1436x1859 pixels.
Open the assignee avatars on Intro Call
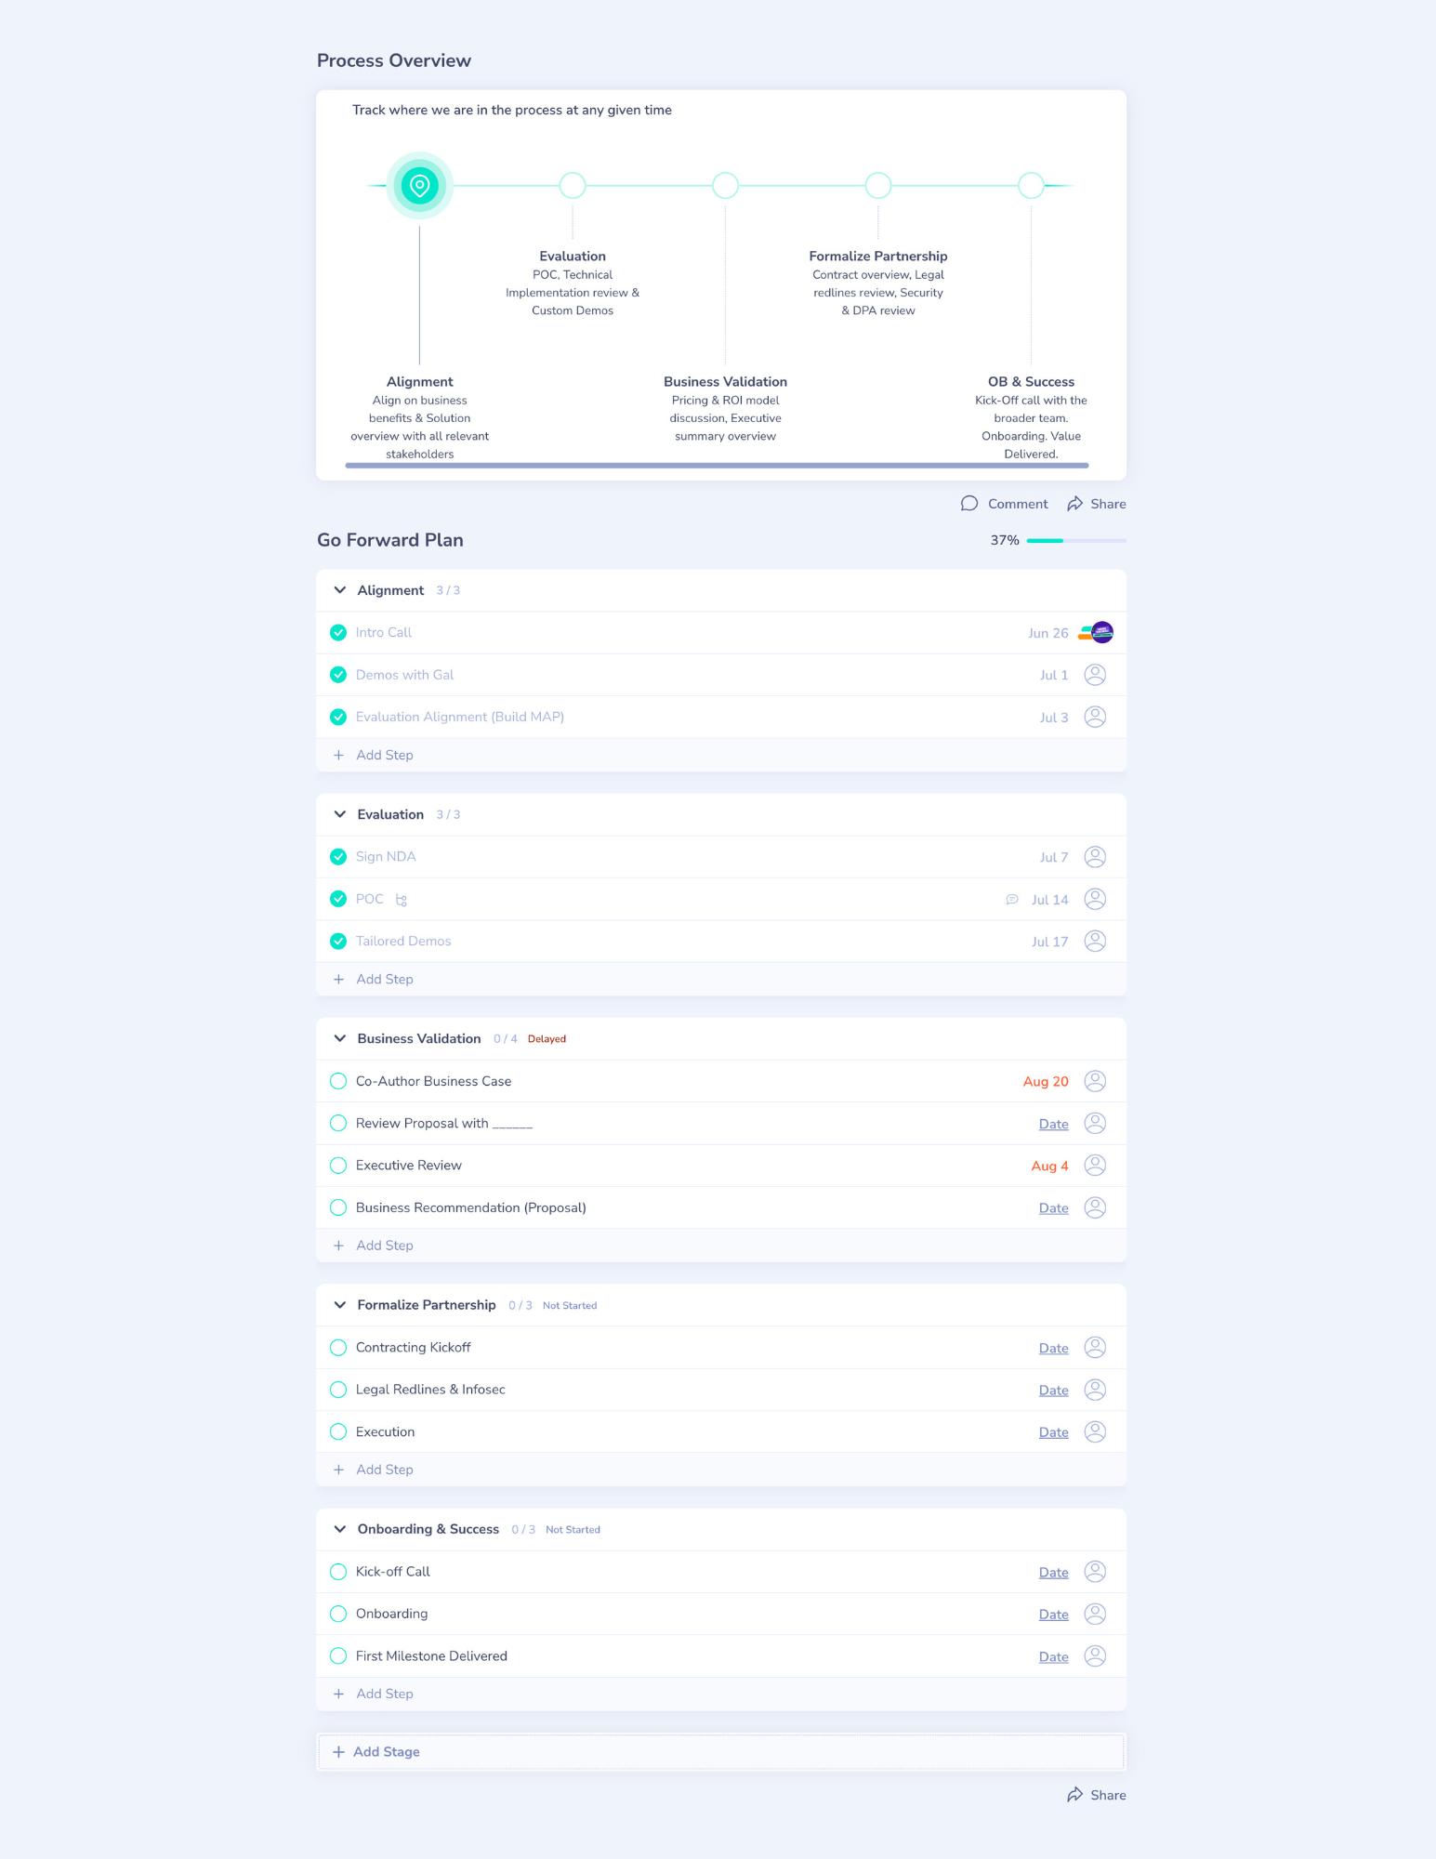(x=1096, y=633)
